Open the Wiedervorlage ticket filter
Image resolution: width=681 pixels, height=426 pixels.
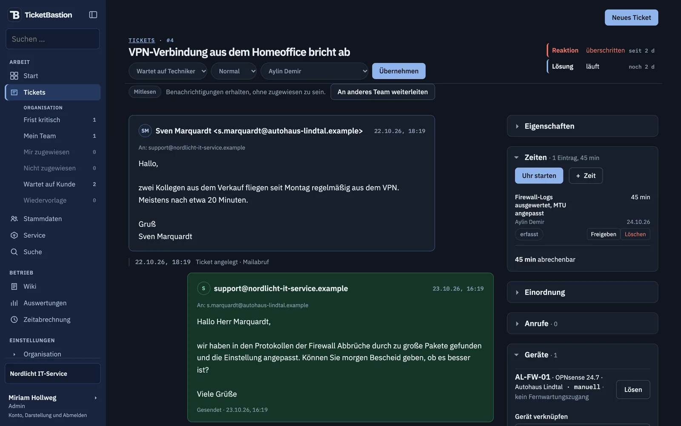[x=60, y=201]
